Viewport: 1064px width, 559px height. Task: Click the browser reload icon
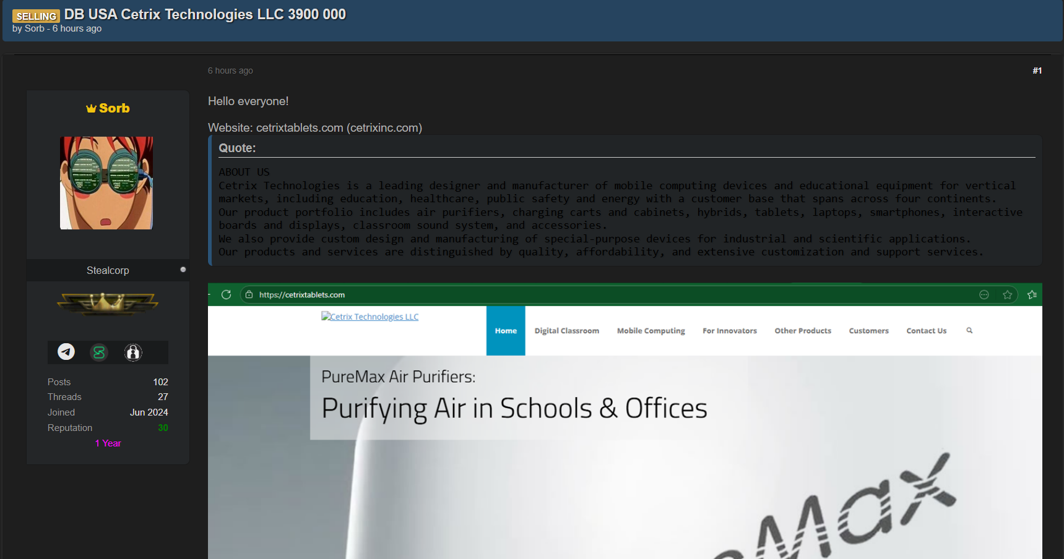coord(227,295)
